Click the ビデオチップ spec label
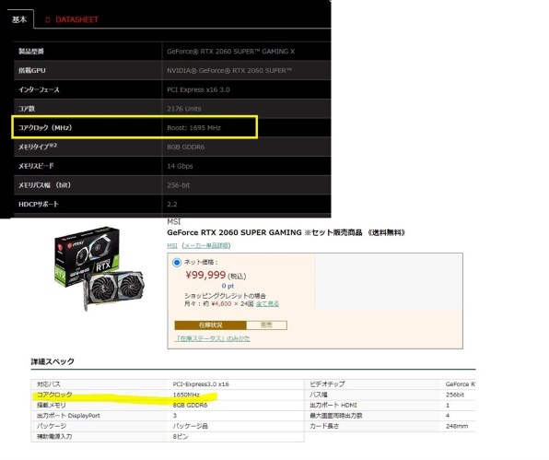 327,384
